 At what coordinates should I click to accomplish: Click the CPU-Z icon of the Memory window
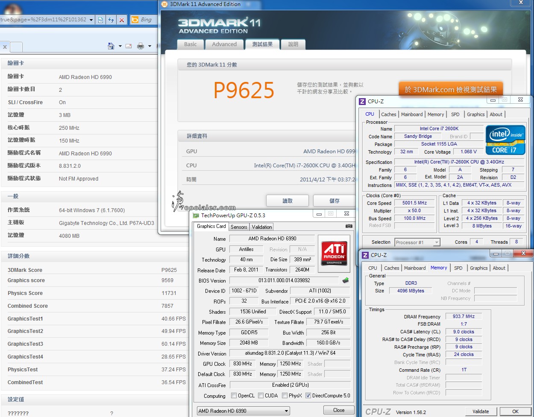365,255
